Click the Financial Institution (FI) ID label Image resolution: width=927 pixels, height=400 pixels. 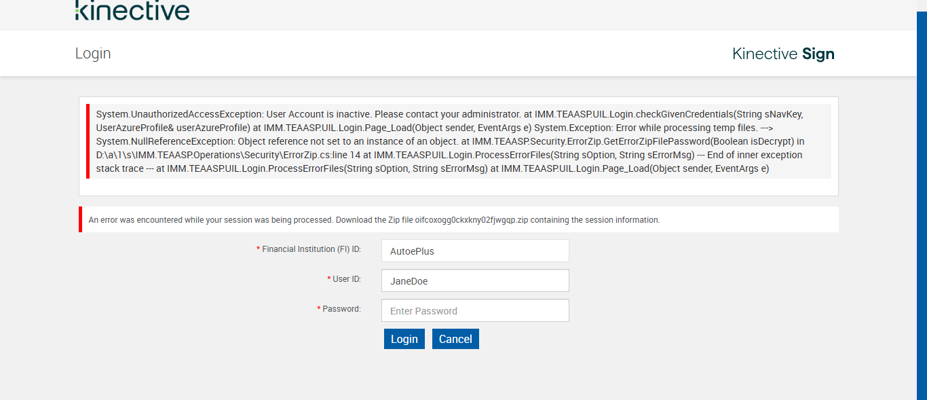311,249
